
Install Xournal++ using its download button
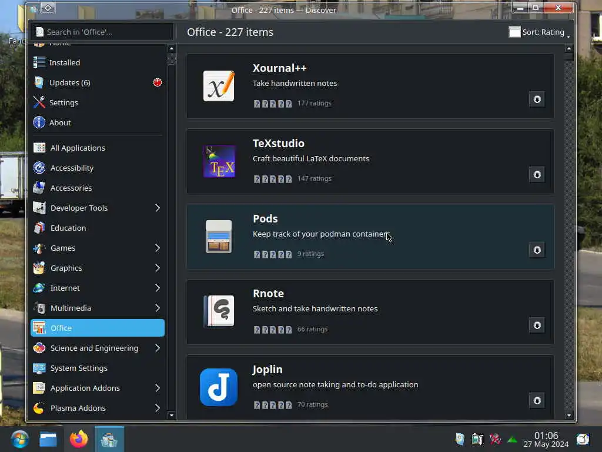537,99
